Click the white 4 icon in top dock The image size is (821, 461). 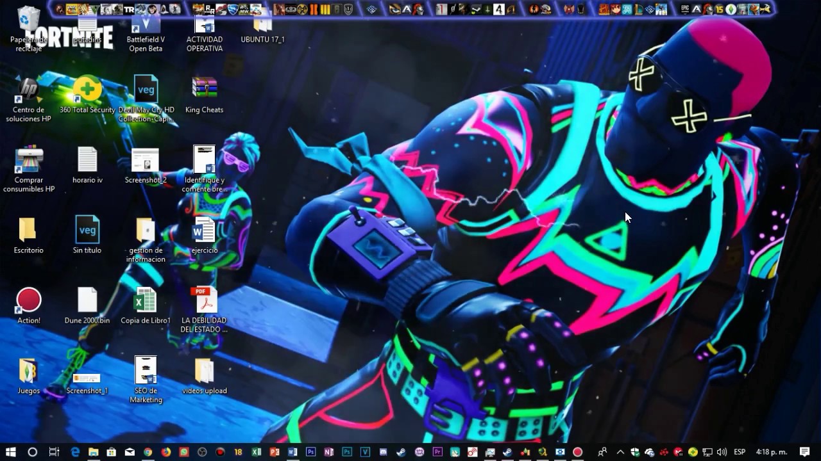click(x=499, y=9)
